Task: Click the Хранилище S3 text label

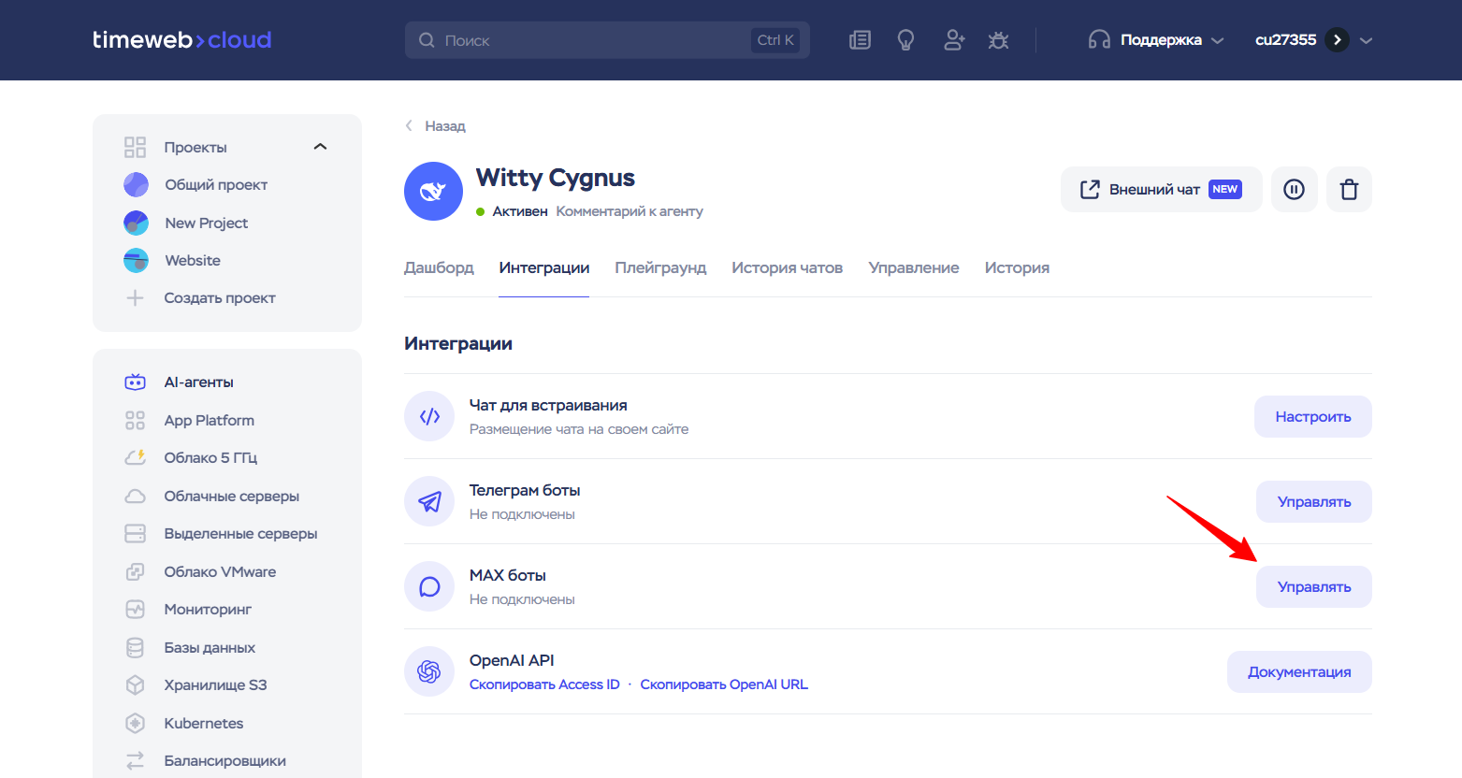Action: click(x=215, y=685)
